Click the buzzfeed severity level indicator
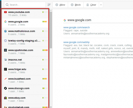 [x=45, y=79]
